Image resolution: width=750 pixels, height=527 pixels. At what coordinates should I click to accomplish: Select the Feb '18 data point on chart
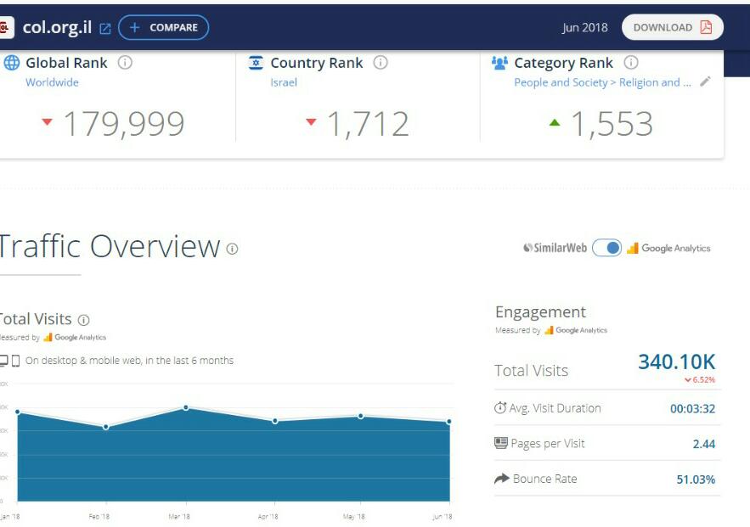[x=106, y=427]
